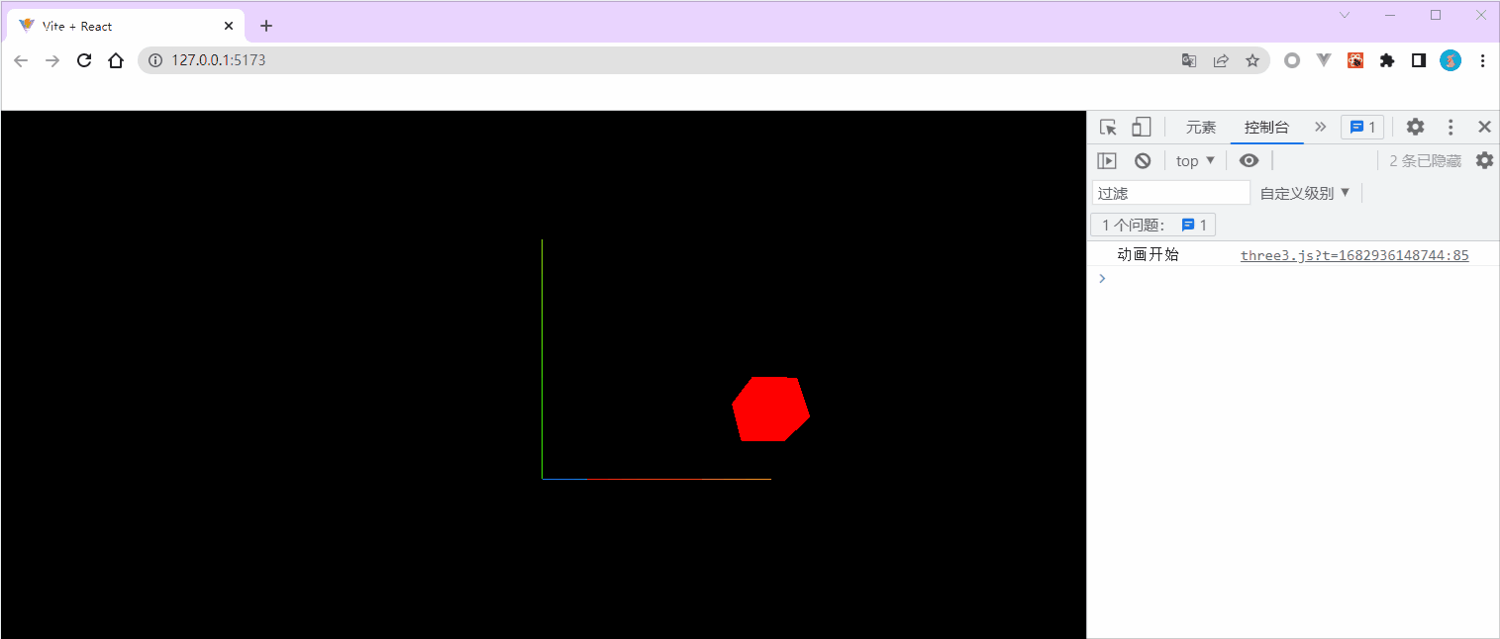Image resolution: width=1500 pixels, height=639 pixels.
Task: View site information icon in address bar
Action: (154, 60)
